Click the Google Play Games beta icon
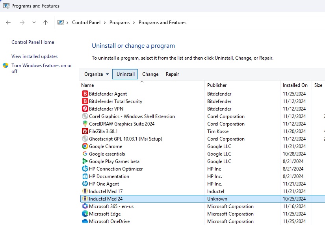 [x=85, y=161]
